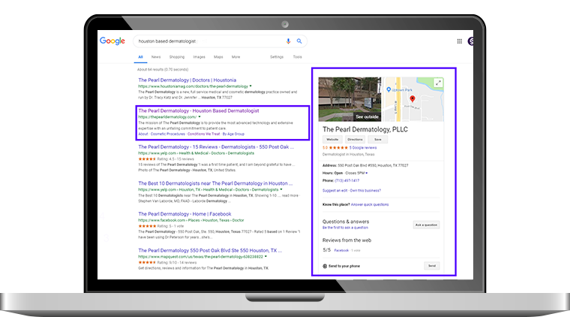
Task: Open the Conditions We Treat sitelink
Action: click(x=203, y=134)
